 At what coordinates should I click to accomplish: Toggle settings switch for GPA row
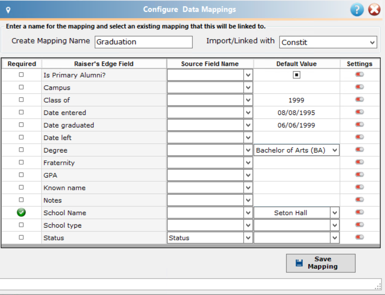[360, 174]
